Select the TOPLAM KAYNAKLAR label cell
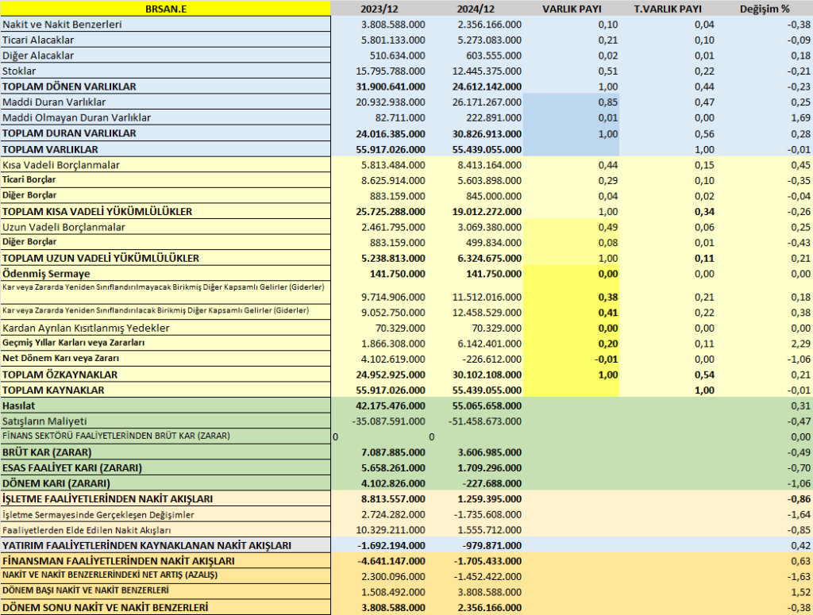The height and width of the screenshot is (615, 813). click(165, 390)
